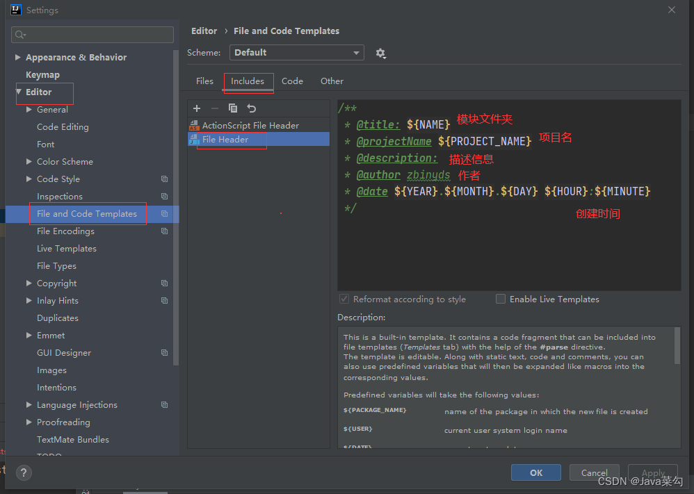The image size is (694, 494).
Task: Click the Cancel button
Action: click(x=594, y=472)
